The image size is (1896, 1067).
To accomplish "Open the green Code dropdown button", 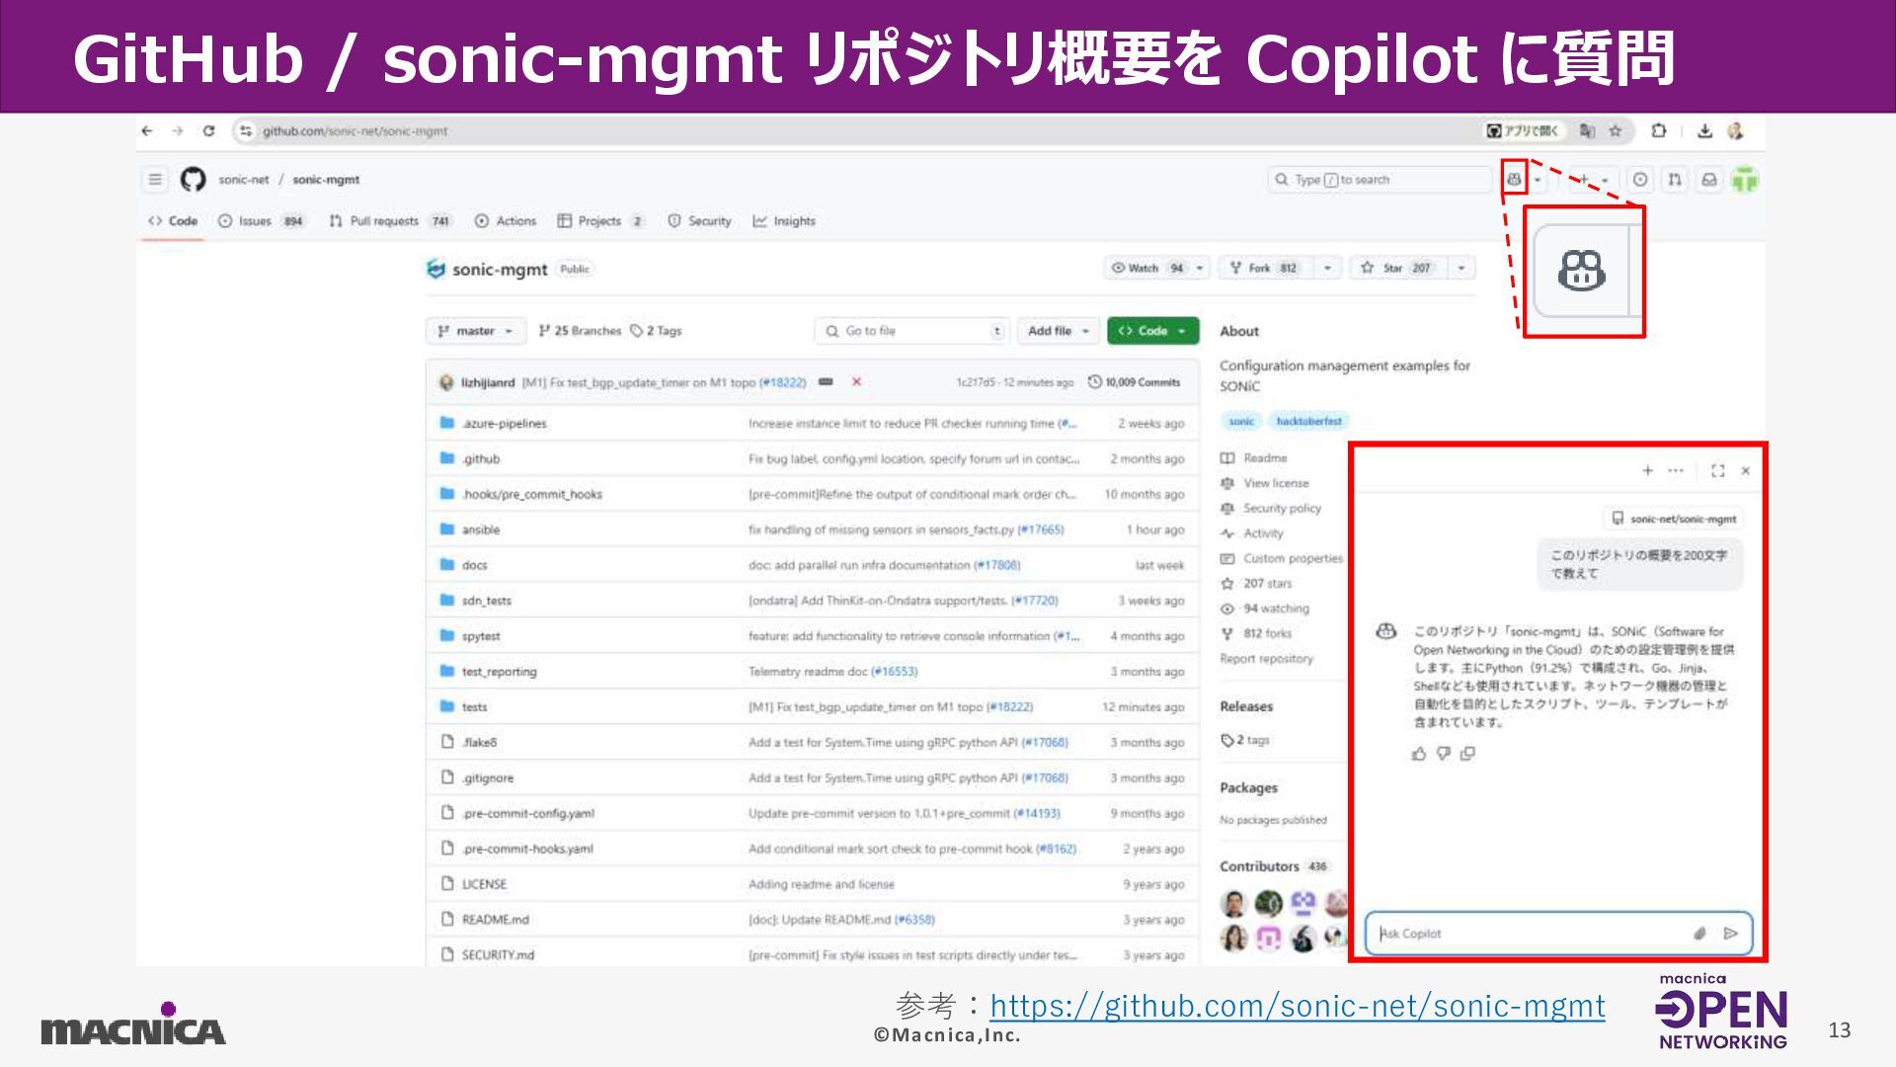I will pyautogui.click(x=1152, y=331).
